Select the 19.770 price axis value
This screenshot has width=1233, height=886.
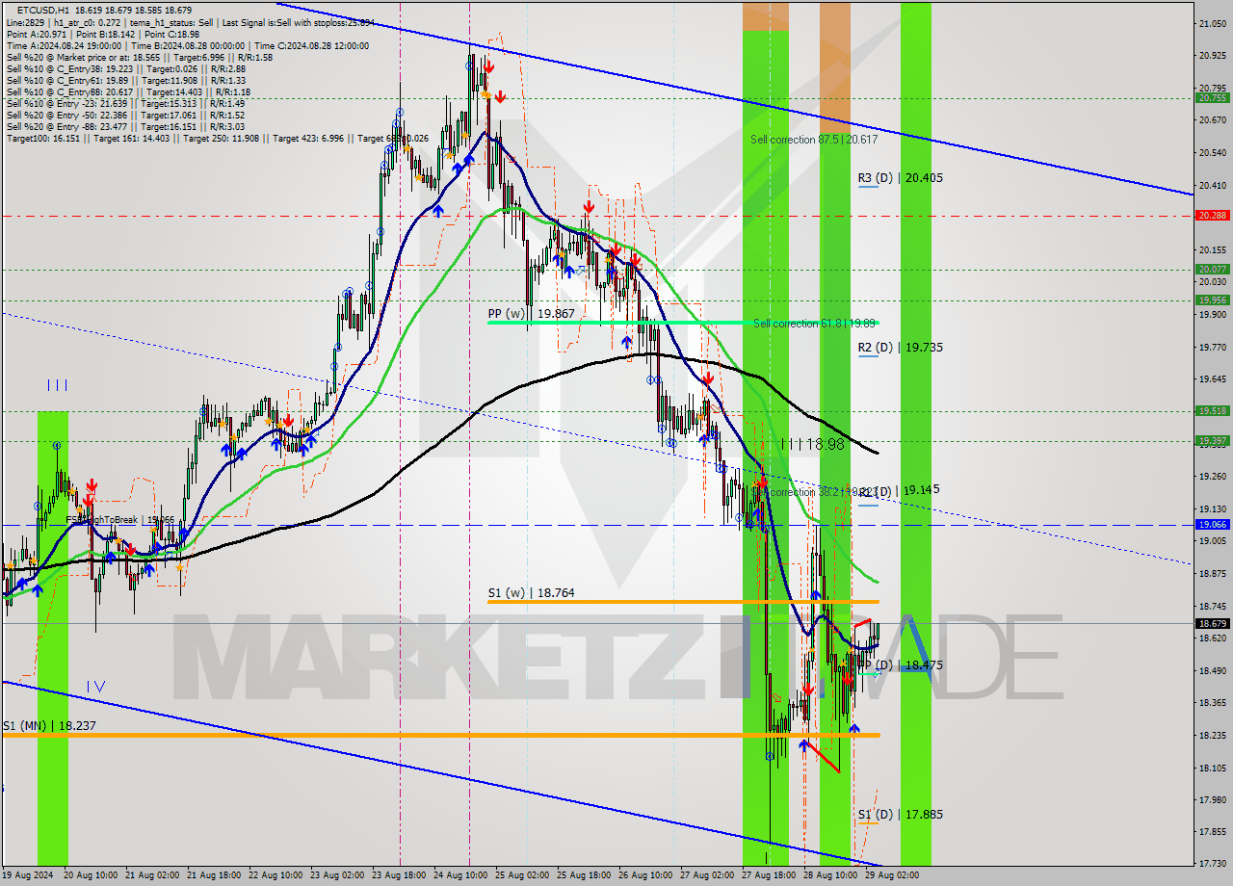coord(1212,347)
